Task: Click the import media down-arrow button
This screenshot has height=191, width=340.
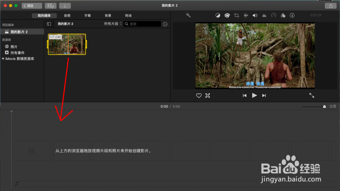Action: [65, 6]
